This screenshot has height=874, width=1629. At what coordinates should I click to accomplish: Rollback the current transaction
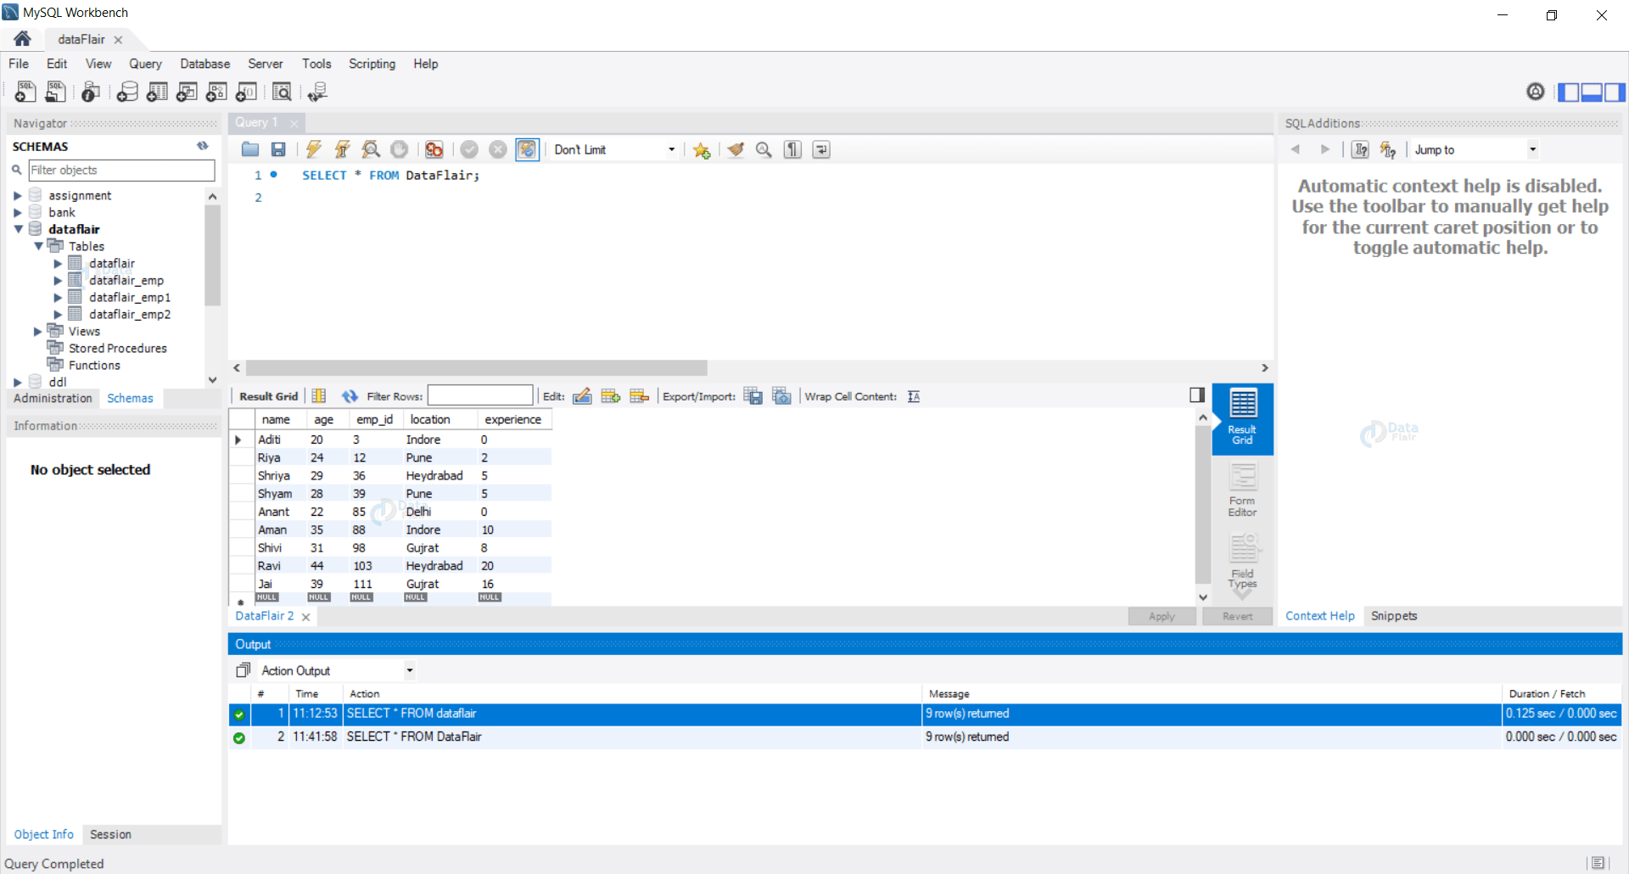click(x=498, y=149)
